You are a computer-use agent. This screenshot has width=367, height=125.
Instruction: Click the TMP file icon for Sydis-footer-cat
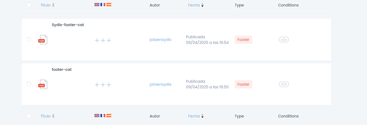pyautogui.click(x=43, y=40)
